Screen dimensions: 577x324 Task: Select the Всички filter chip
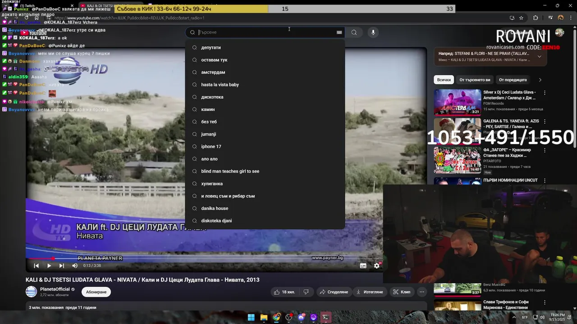(x=444, y=80)
